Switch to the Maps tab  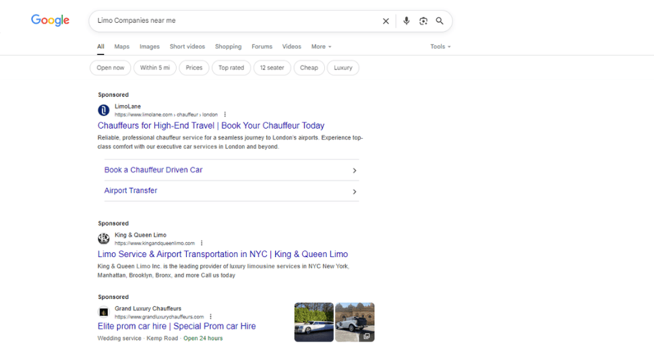(x=122, y=46)
